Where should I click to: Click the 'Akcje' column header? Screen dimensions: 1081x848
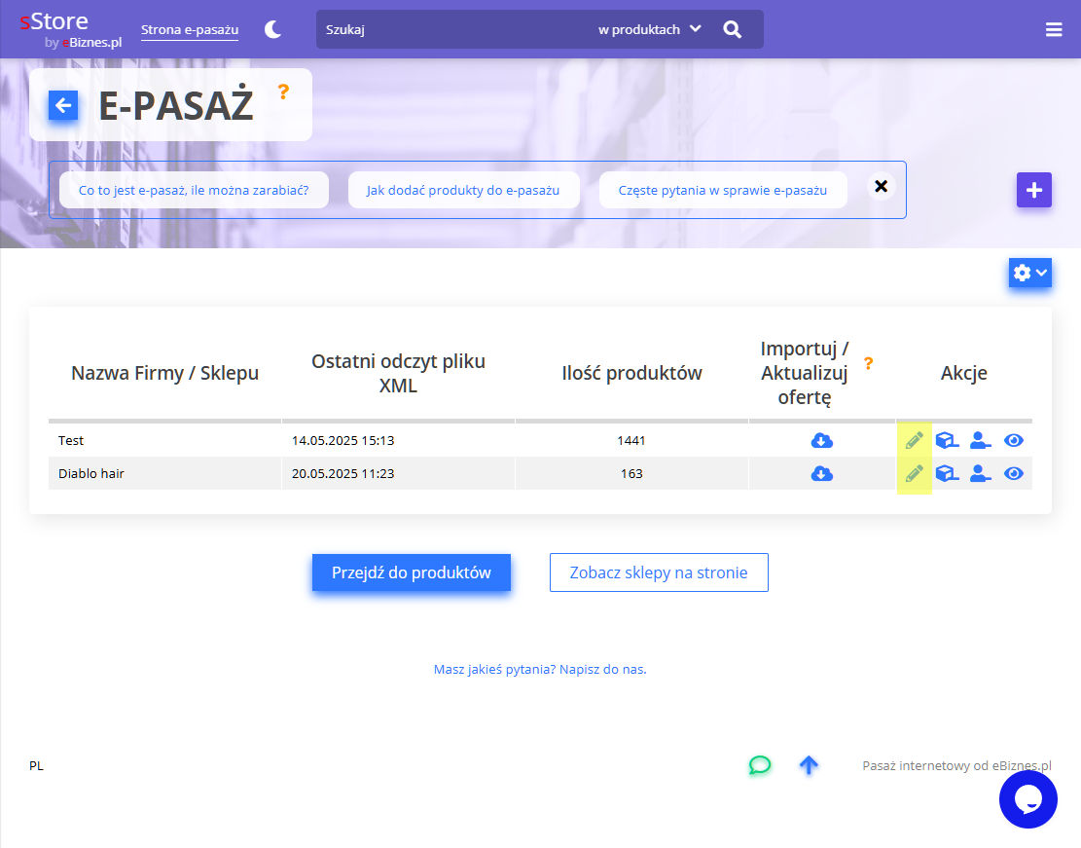[x=964, y=373]
